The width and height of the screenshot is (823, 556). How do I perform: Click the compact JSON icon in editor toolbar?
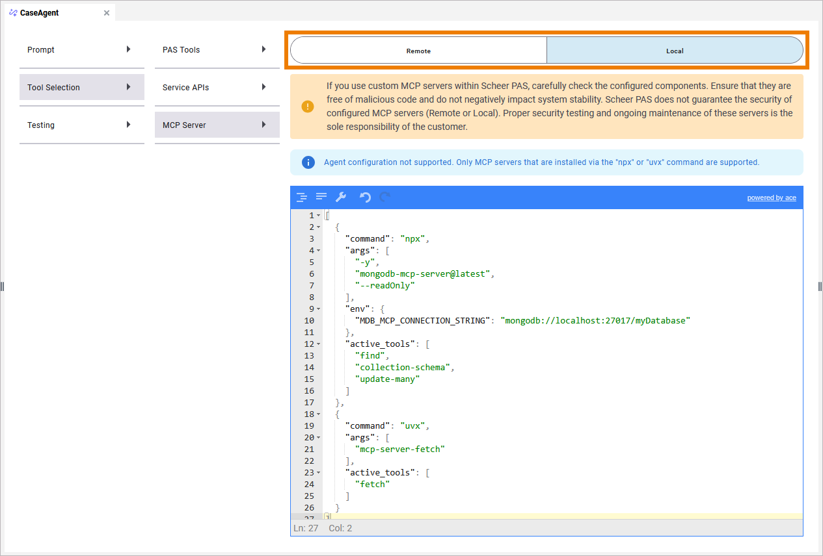click(x=321, y=197)
